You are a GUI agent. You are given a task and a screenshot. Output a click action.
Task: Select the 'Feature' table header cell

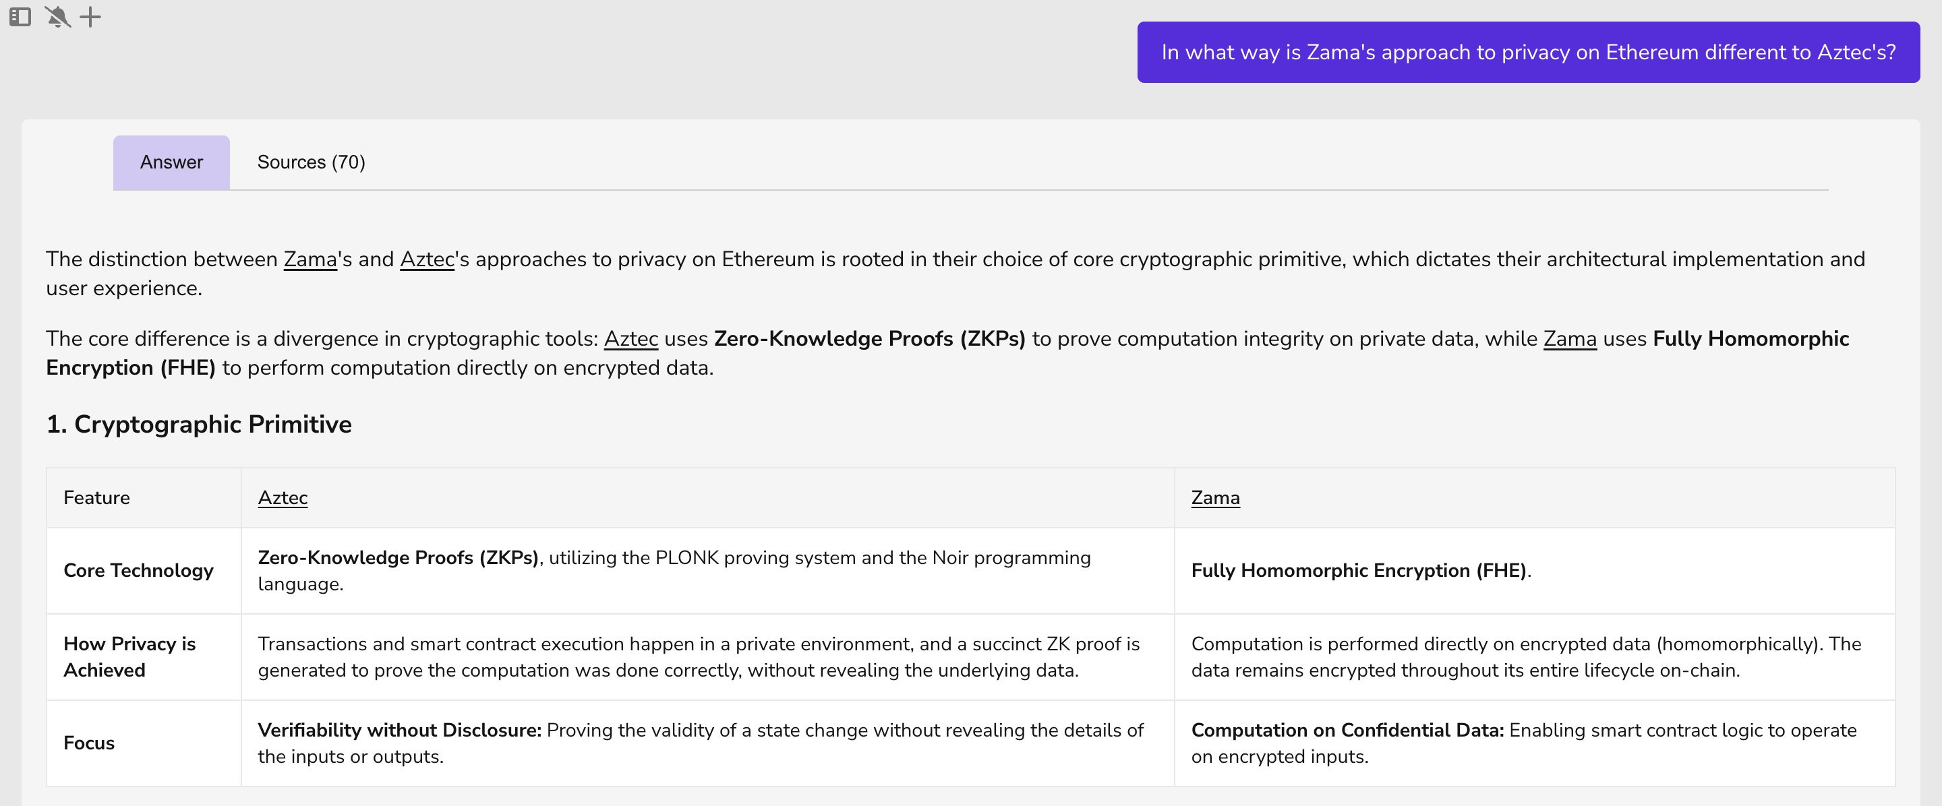pyautogui.click(x=96, y=498)
